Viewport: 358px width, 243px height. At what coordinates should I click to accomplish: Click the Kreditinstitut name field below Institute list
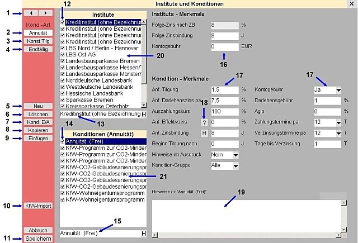pos(101,114)
